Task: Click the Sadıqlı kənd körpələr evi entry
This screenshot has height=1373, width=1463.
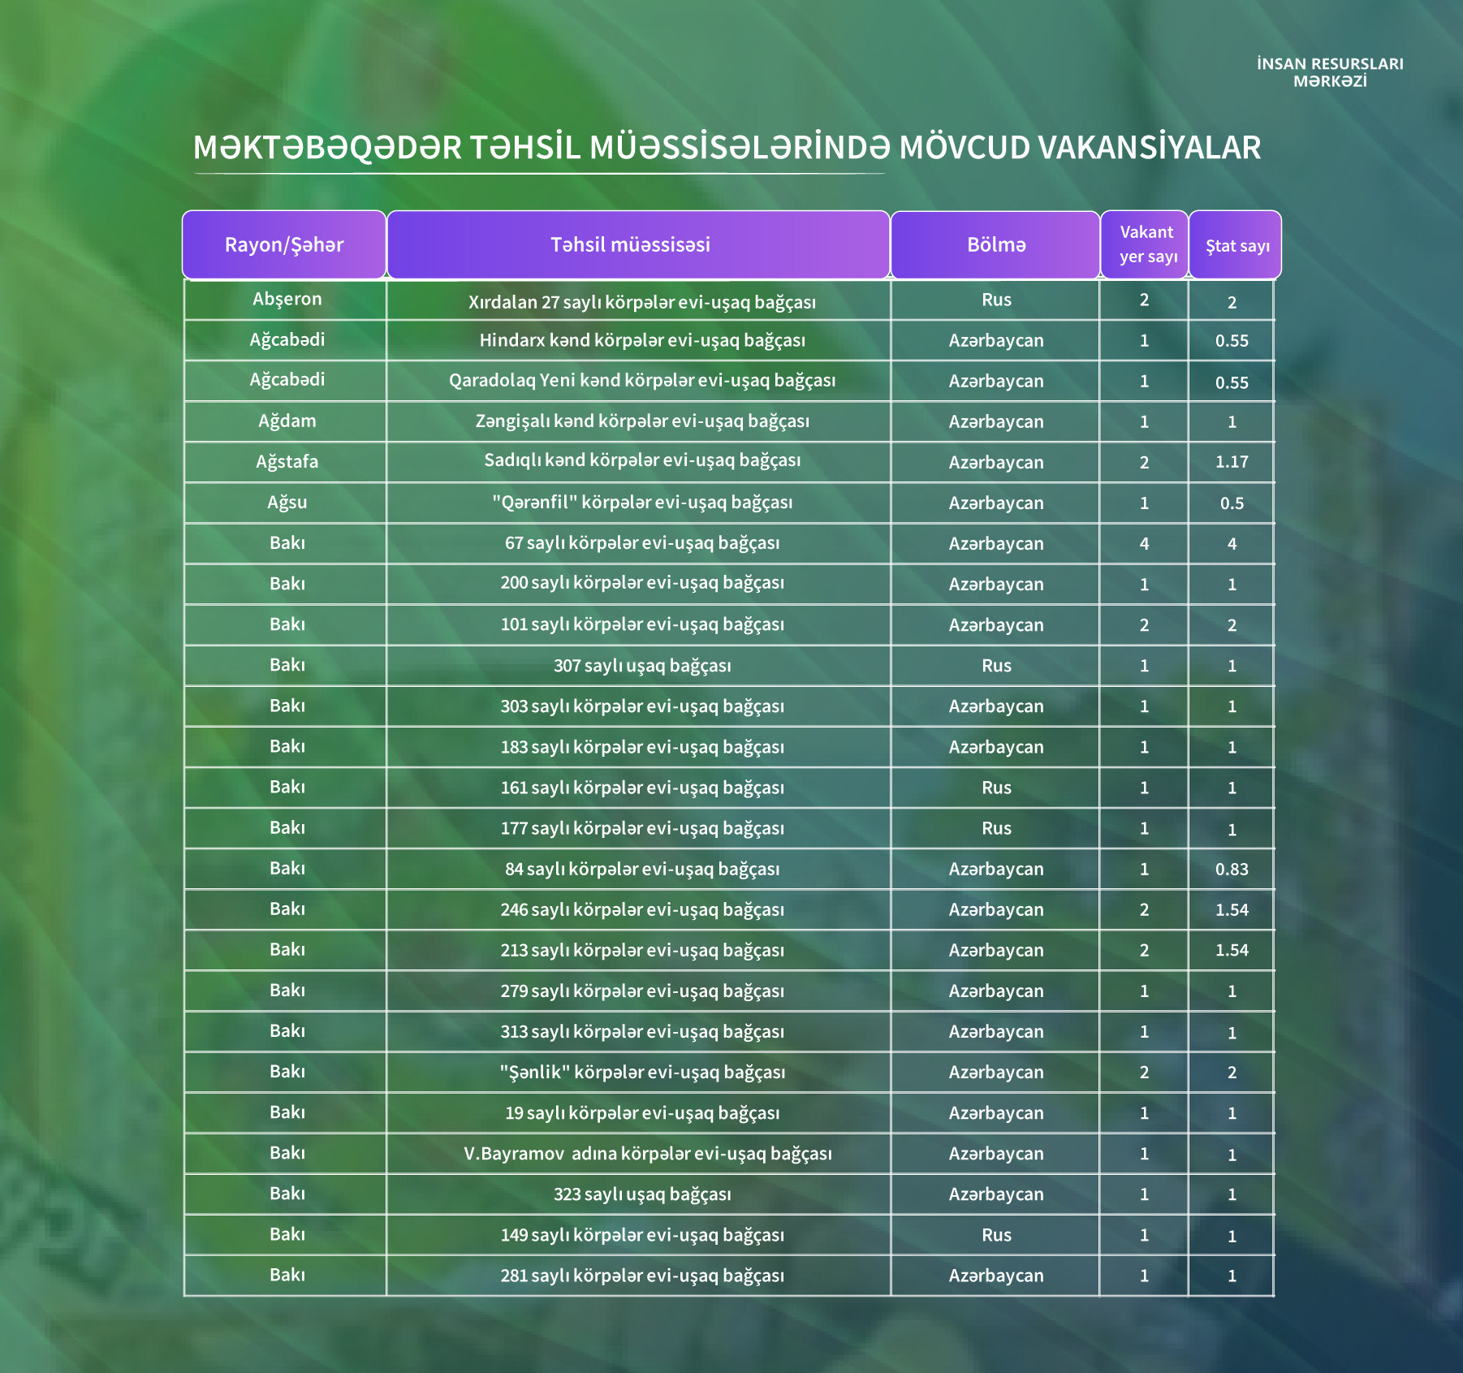Action: click(x=642, y=460)
